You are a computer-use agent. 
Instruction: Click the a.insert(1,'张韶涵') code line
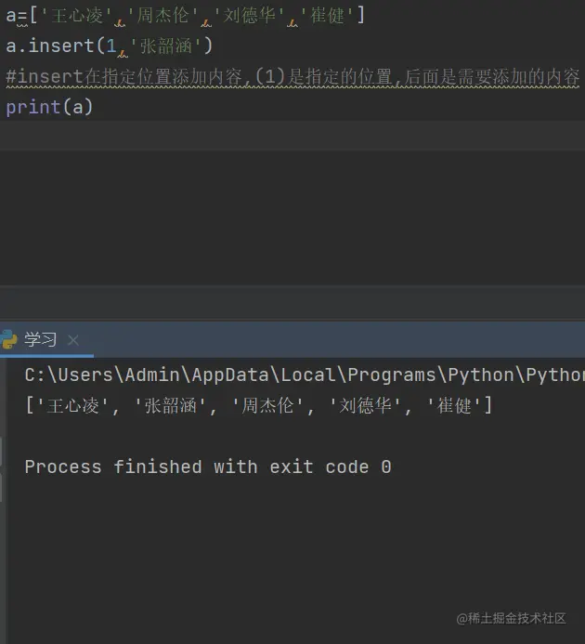click(110, 46)
